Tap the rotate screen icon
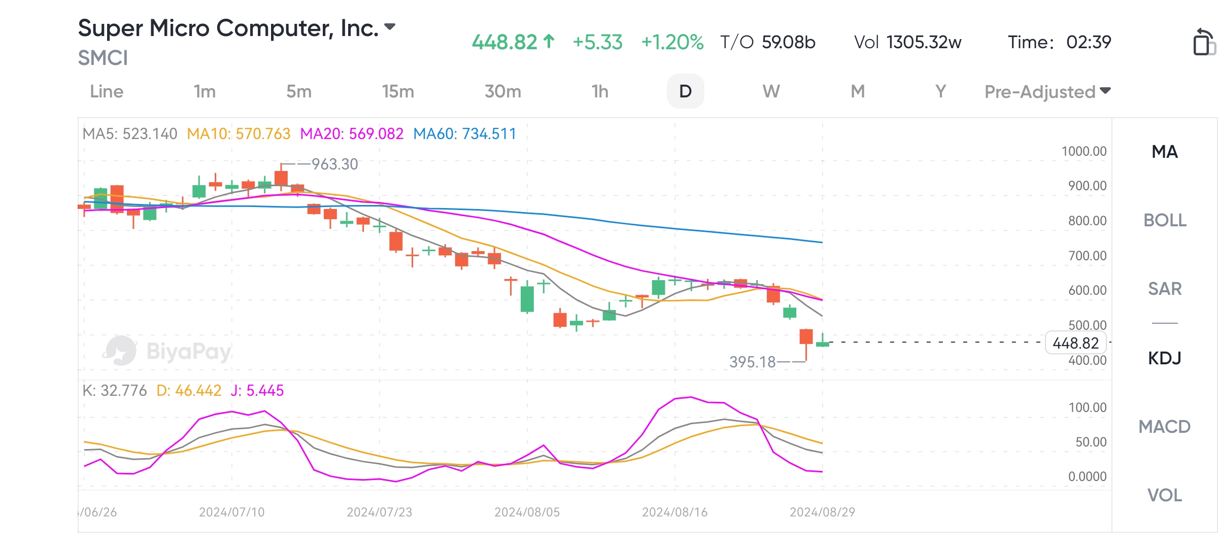Image resolution: width=1218 pixels, height=548 pixels. pos(1204,42)
